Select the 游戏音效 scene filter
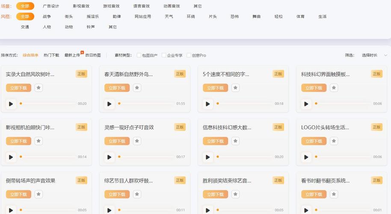This screenshot has width=391, height=214. tap(111, 6)
